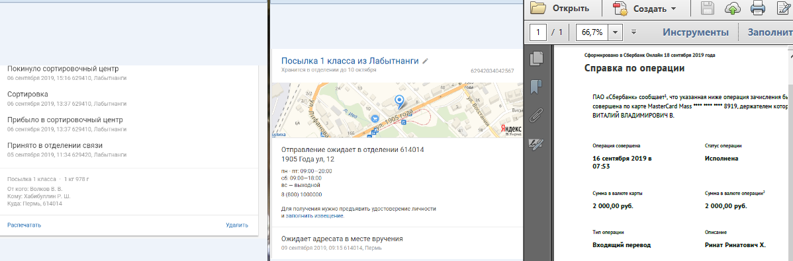Expand the zoom level dropdown arrow

click(615, 32)
